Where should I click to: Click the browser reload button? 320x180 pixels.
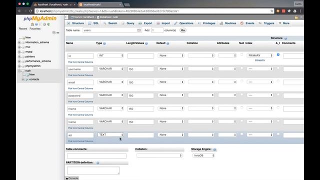31,11
